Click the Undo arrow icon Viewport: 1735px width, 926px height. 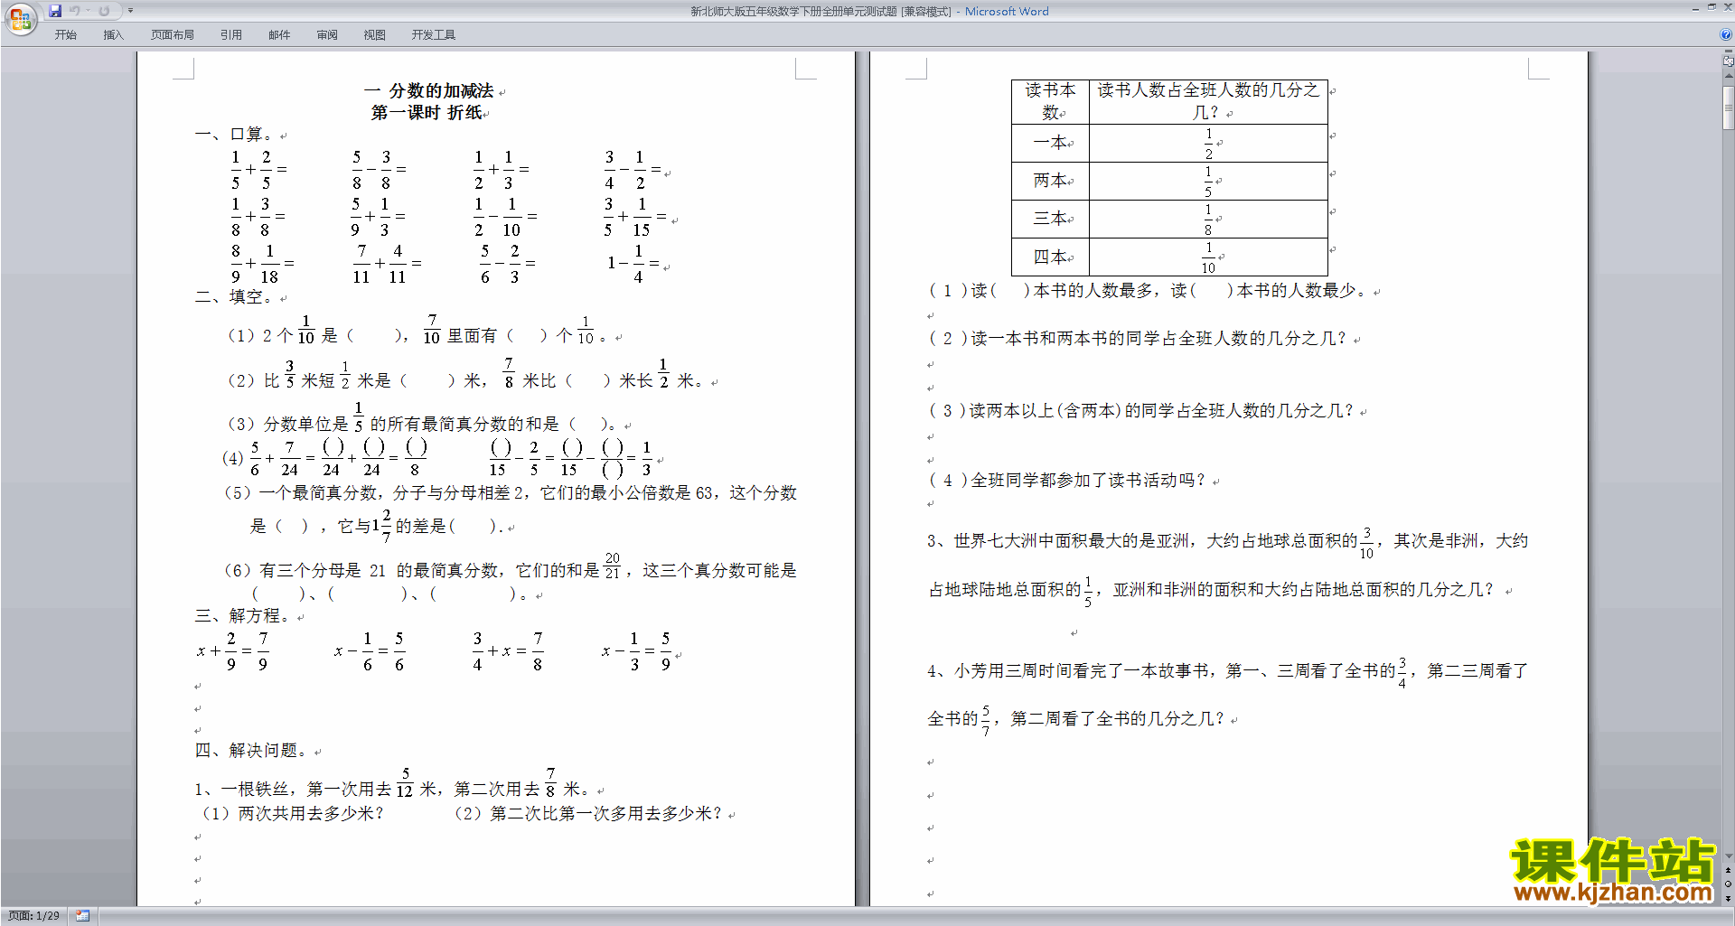[75, 11]
